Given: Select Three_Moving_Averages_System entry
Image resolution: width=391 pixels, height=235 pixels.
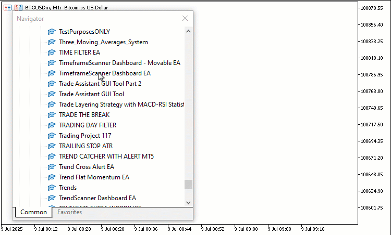Looking at the screenshot, I should [104, 42].
